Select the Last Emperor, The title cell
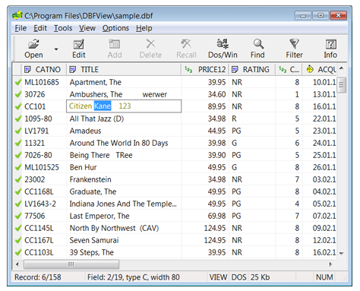 click(x=124, y=216)
